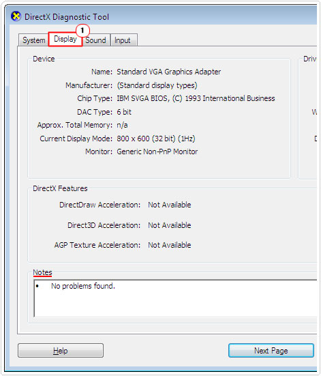This screenshot has height=376, width=321.
Task: Click the Help button
Action: pos(61,351)
